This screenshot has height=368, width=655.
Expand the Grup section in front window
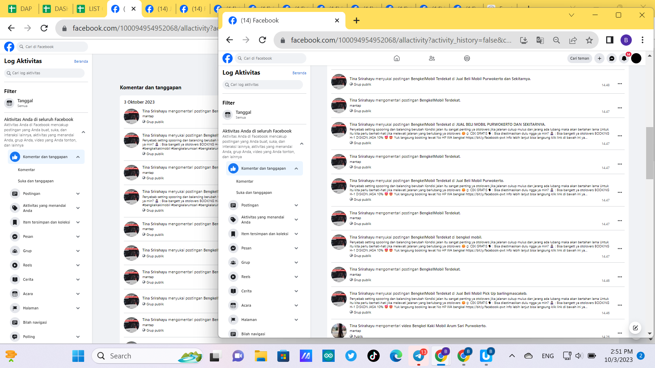tap(296, 262)
